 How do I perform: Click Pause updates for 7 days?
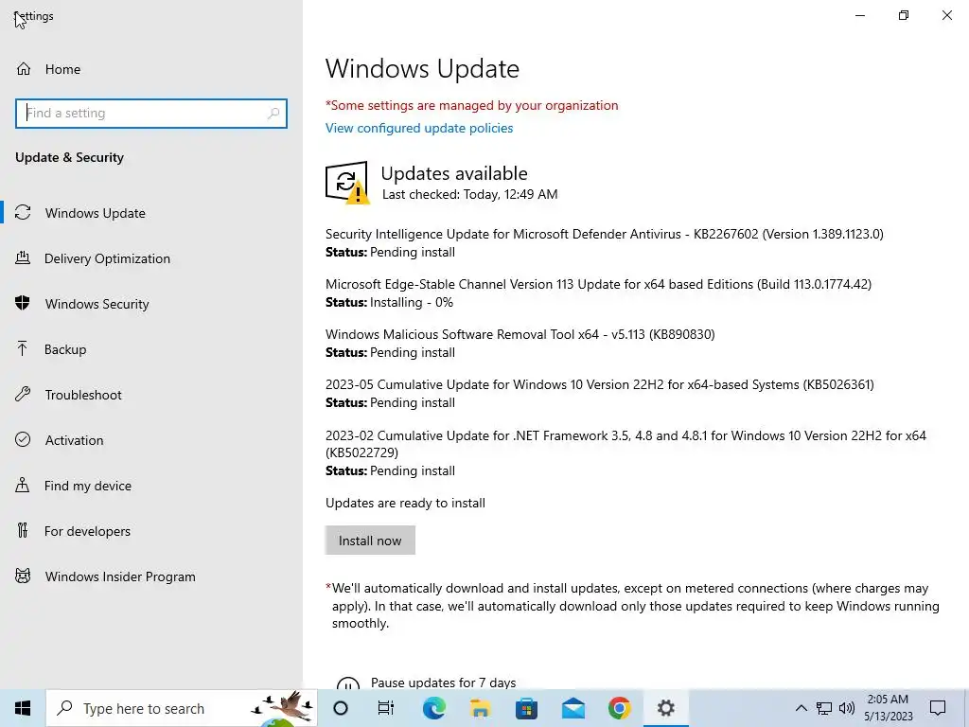tap(443, 683)
